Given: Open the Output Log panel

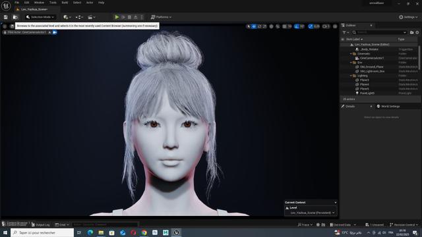Looking at the screenshot, I should click(x=41, y=224).
